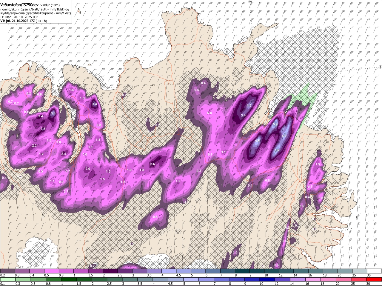Select snow legend swatch between 0.3 and 0.4
Image resolution: width=382 pixels, height=286 pixels.
(22, 271)
